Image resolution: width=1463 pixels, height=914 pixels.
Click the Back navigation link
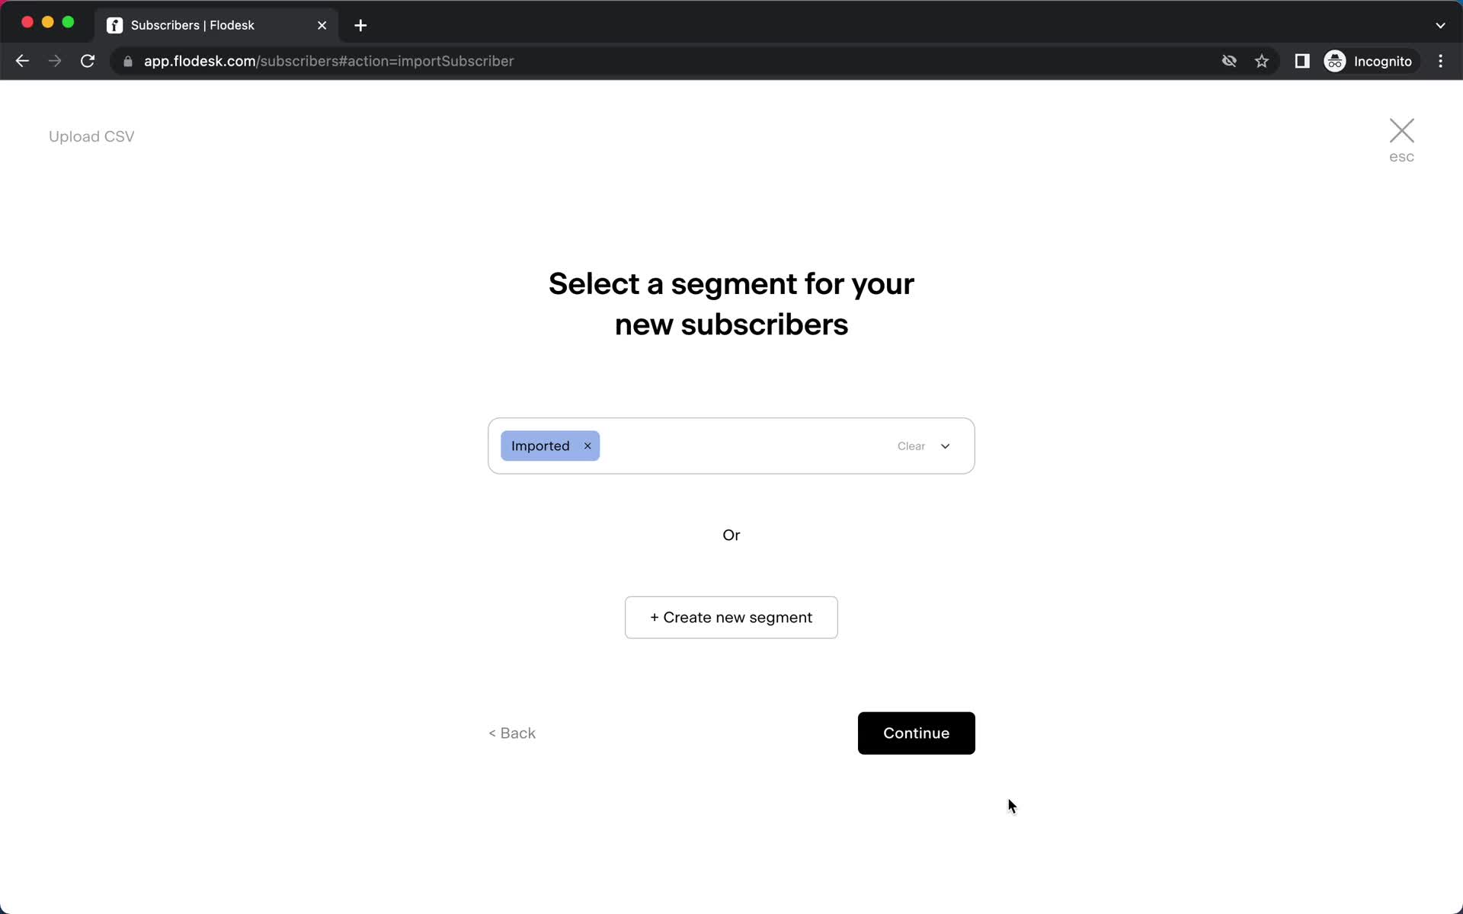(x=512, y=732)
